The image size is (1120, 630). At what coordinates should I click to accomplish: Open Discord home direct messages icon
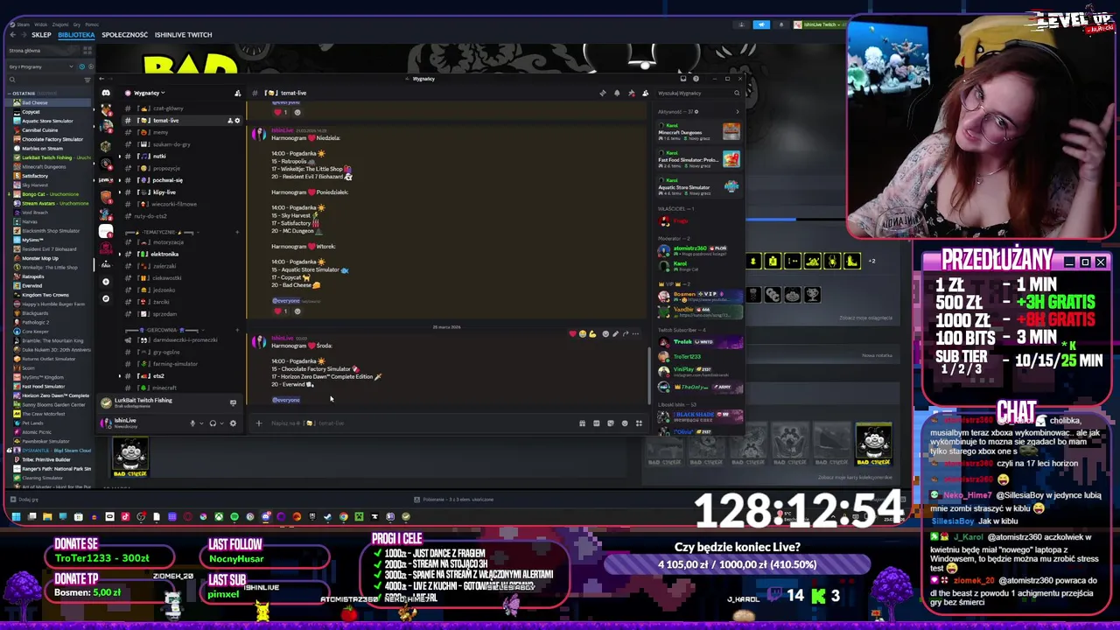point(106,93)
